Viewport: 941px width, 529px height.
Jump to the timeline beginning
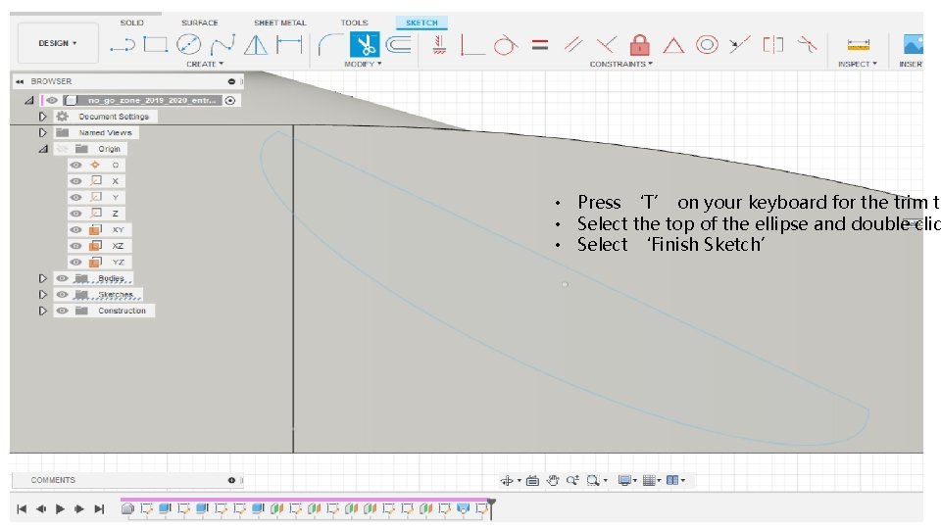pyautogui.click(x=22, y=509)
